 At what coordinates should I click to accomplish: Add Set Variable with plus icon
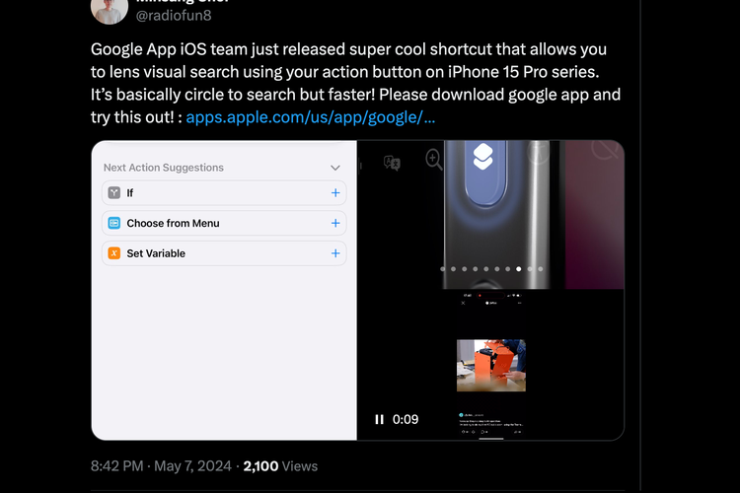(x=335, y=253)
